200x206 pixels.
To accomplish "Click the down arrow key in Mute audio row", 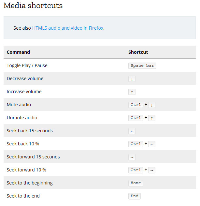I will click(x=152, y=105).
